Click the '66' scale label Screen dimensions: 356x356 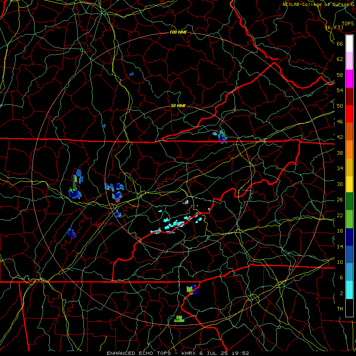pyautogui.click(x=340, y=44)
